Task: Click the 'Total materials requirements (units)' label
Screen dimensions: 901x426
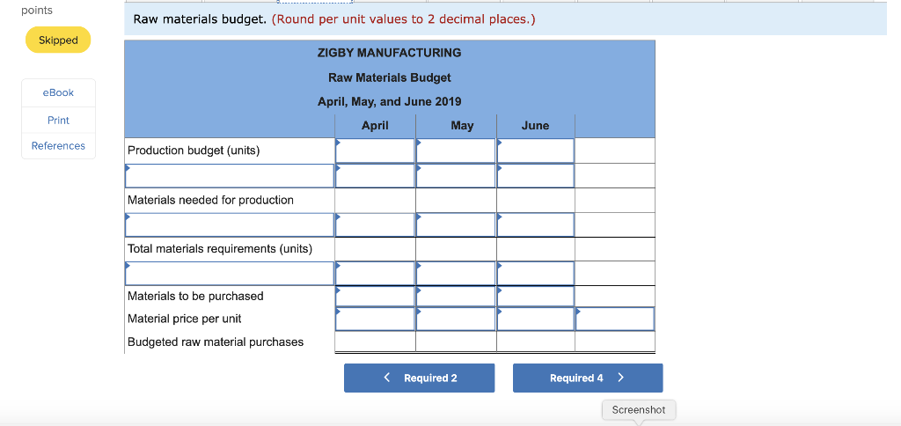Action: pos(220,249)
